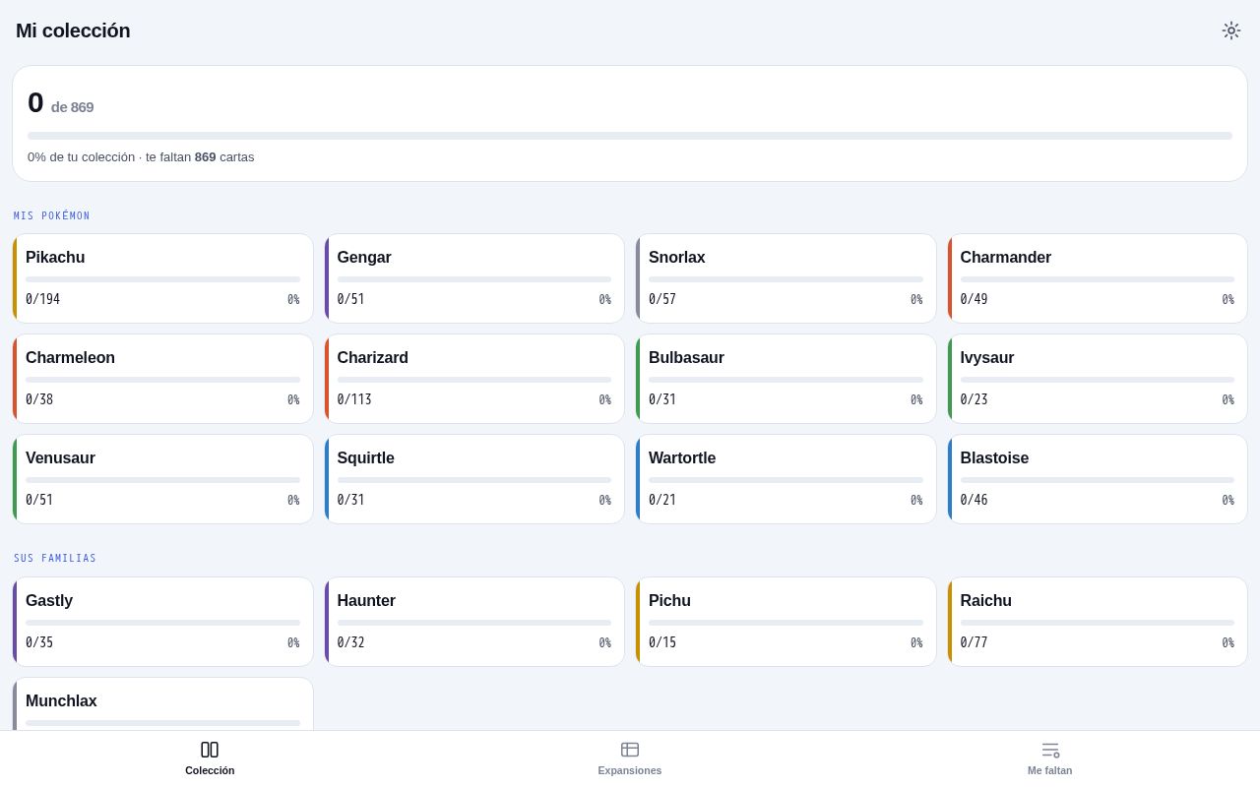Click the 'de 869' total count text
The height and width of the screenshot is (787, 1260).
tap(72, 107)
